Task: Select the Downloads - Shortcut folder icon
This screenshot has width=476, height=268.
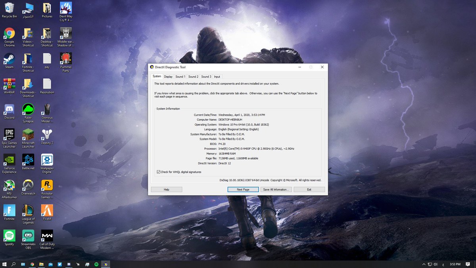Action: 28,88
